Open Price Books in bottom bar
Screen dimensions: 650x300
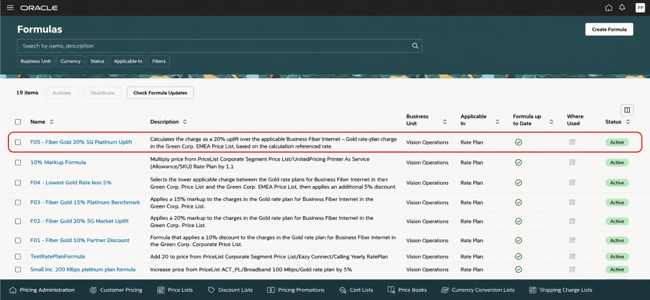pos(407,290)
